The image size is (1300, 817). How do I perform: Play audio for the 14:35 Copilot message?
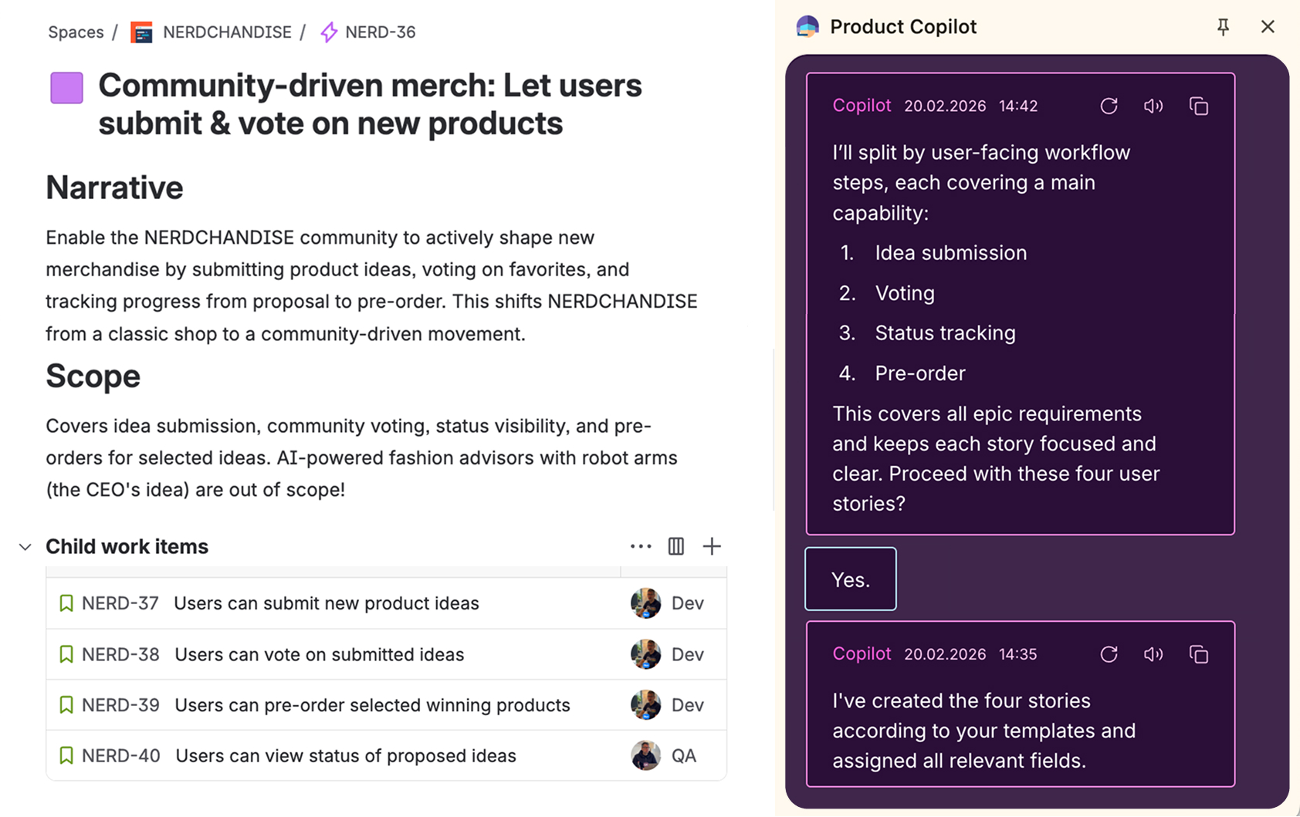click(x=1153, y=654)
